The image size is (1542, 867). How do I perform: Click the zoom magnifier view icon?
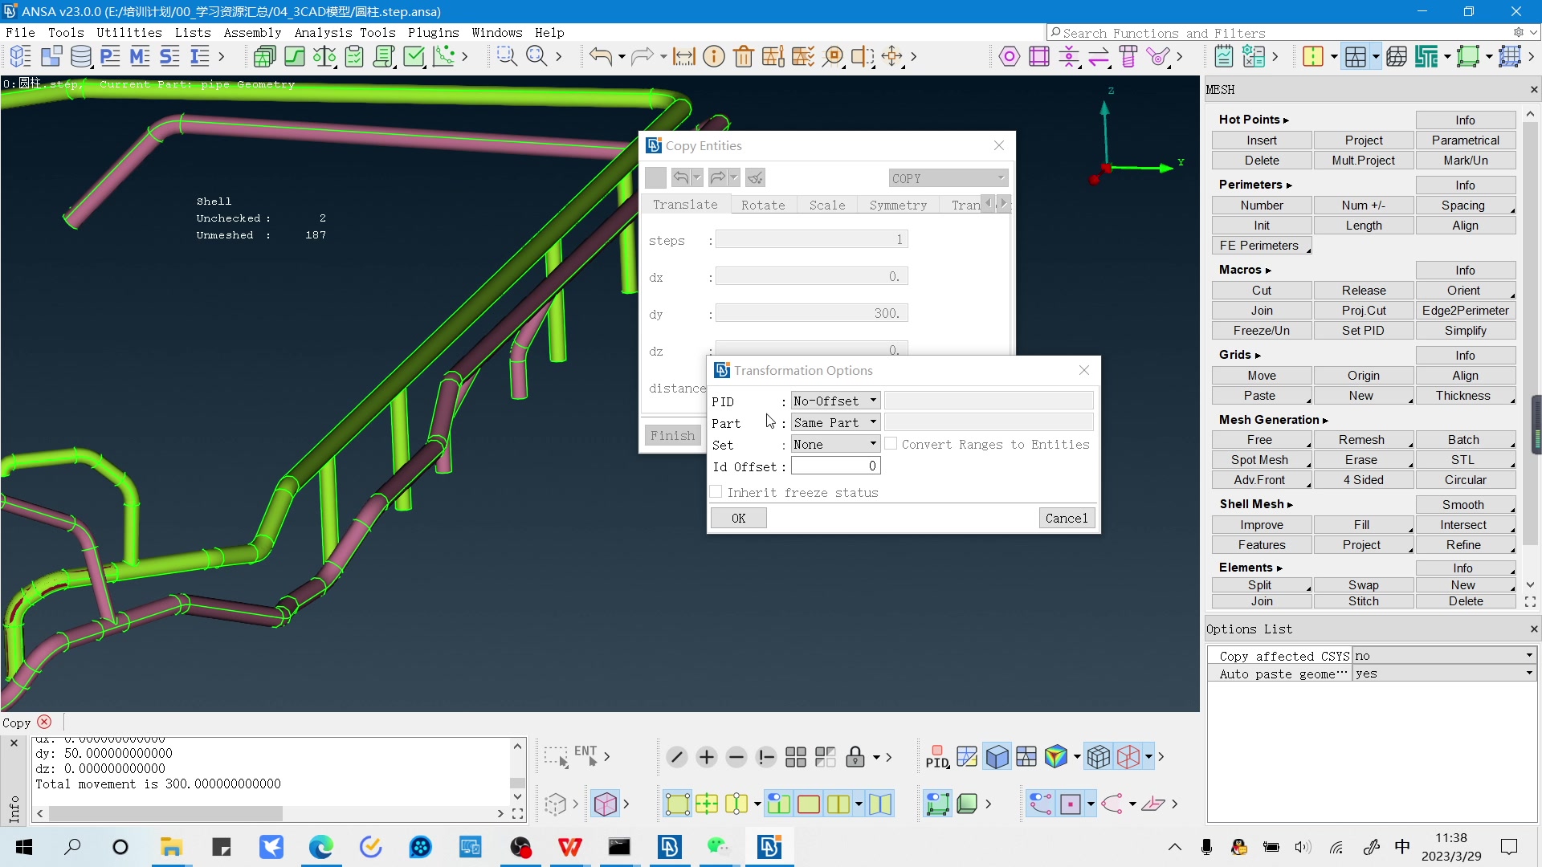coord(536,56)
